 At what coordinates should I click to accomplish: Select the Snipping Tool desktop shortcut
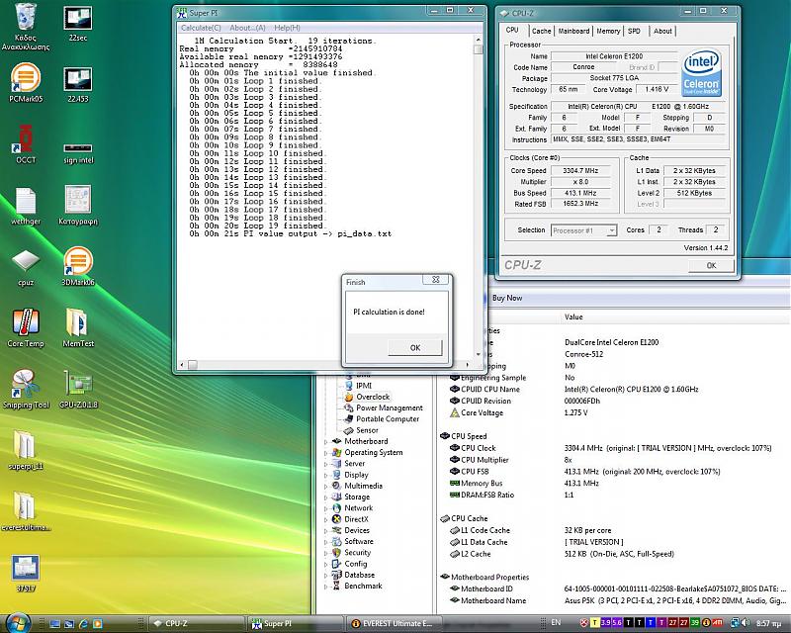(x=26, y=389)
